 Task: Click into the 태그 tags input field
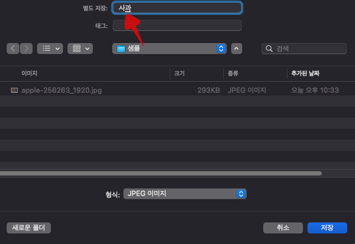coord(177,25)
